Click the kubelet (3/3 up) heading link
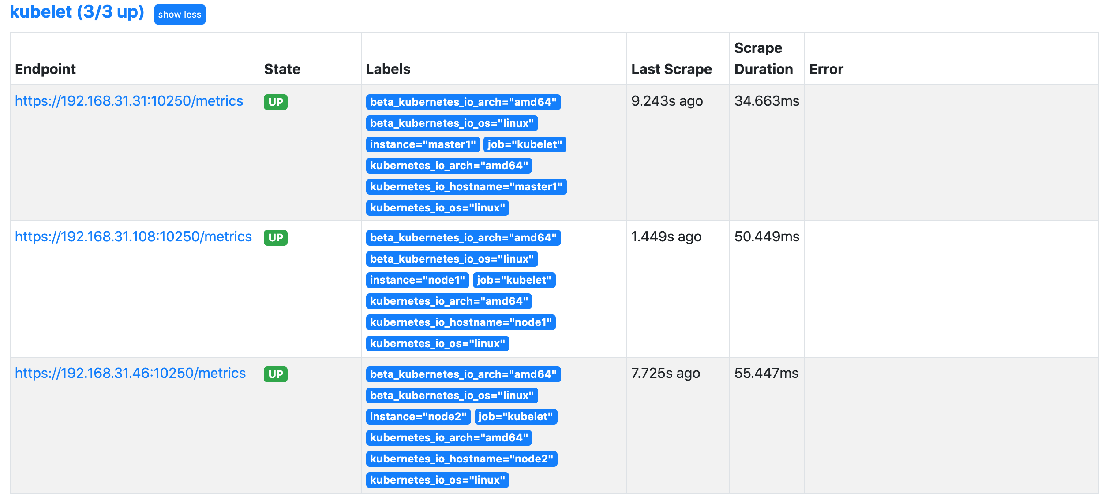Screen dimensions: 1109x503 pos(77,12)
